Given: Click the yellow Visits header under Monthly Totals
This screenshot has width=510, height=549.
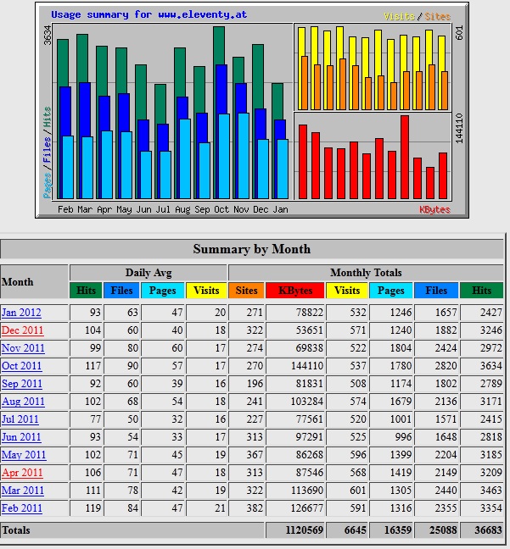Looking at the screenshot, I should [347, 291].
